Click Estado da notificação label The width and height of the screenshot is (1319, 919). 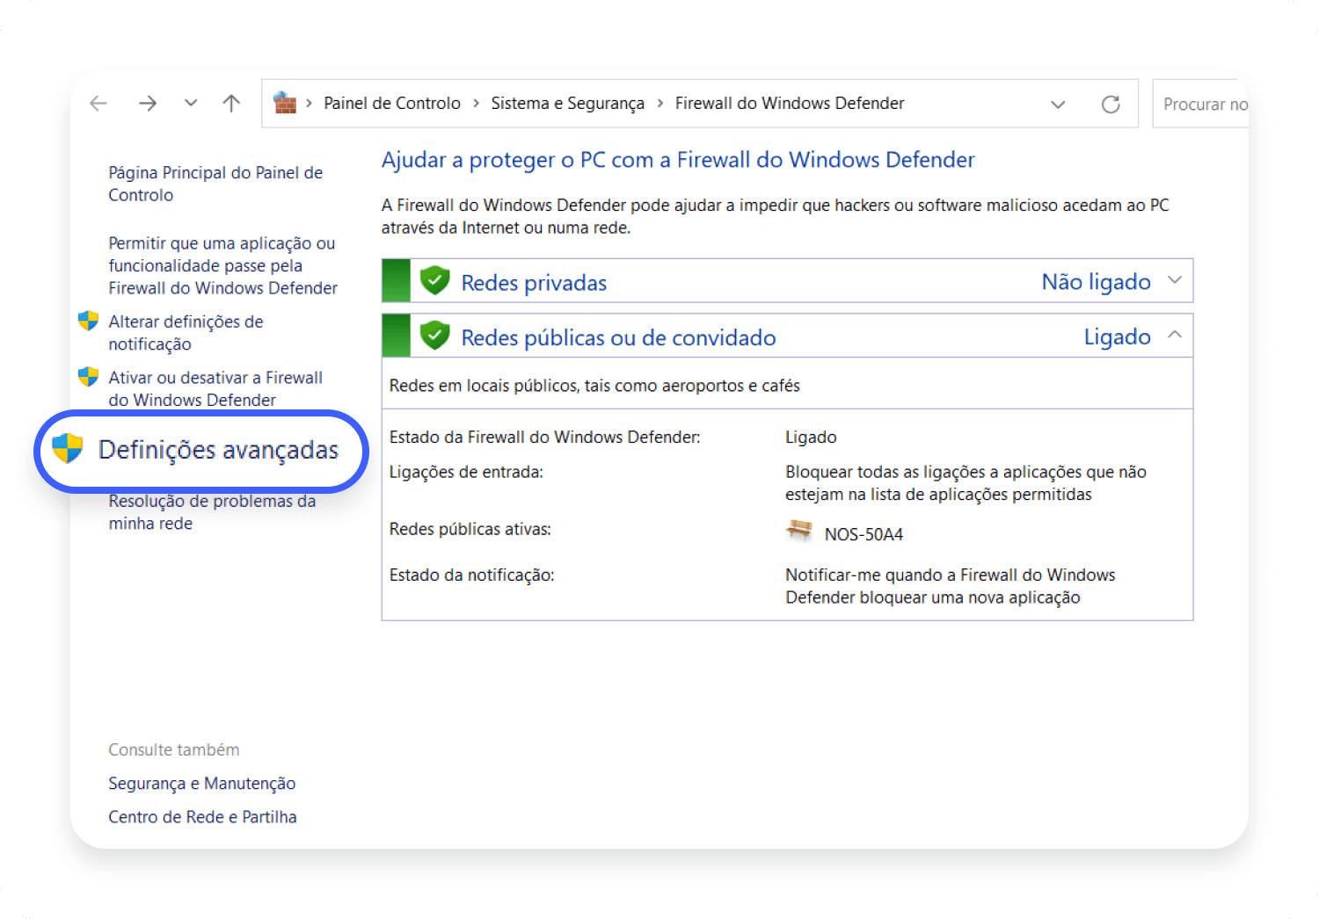point(472,575)
